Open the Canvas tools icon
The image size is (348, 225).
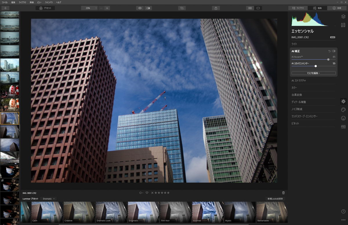pos(343,25)
